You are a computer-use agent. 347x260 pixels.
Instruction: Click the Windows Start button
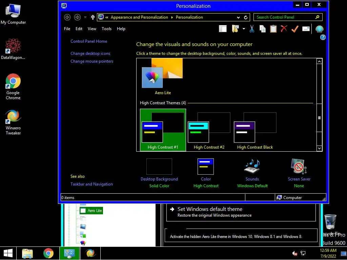8,253
